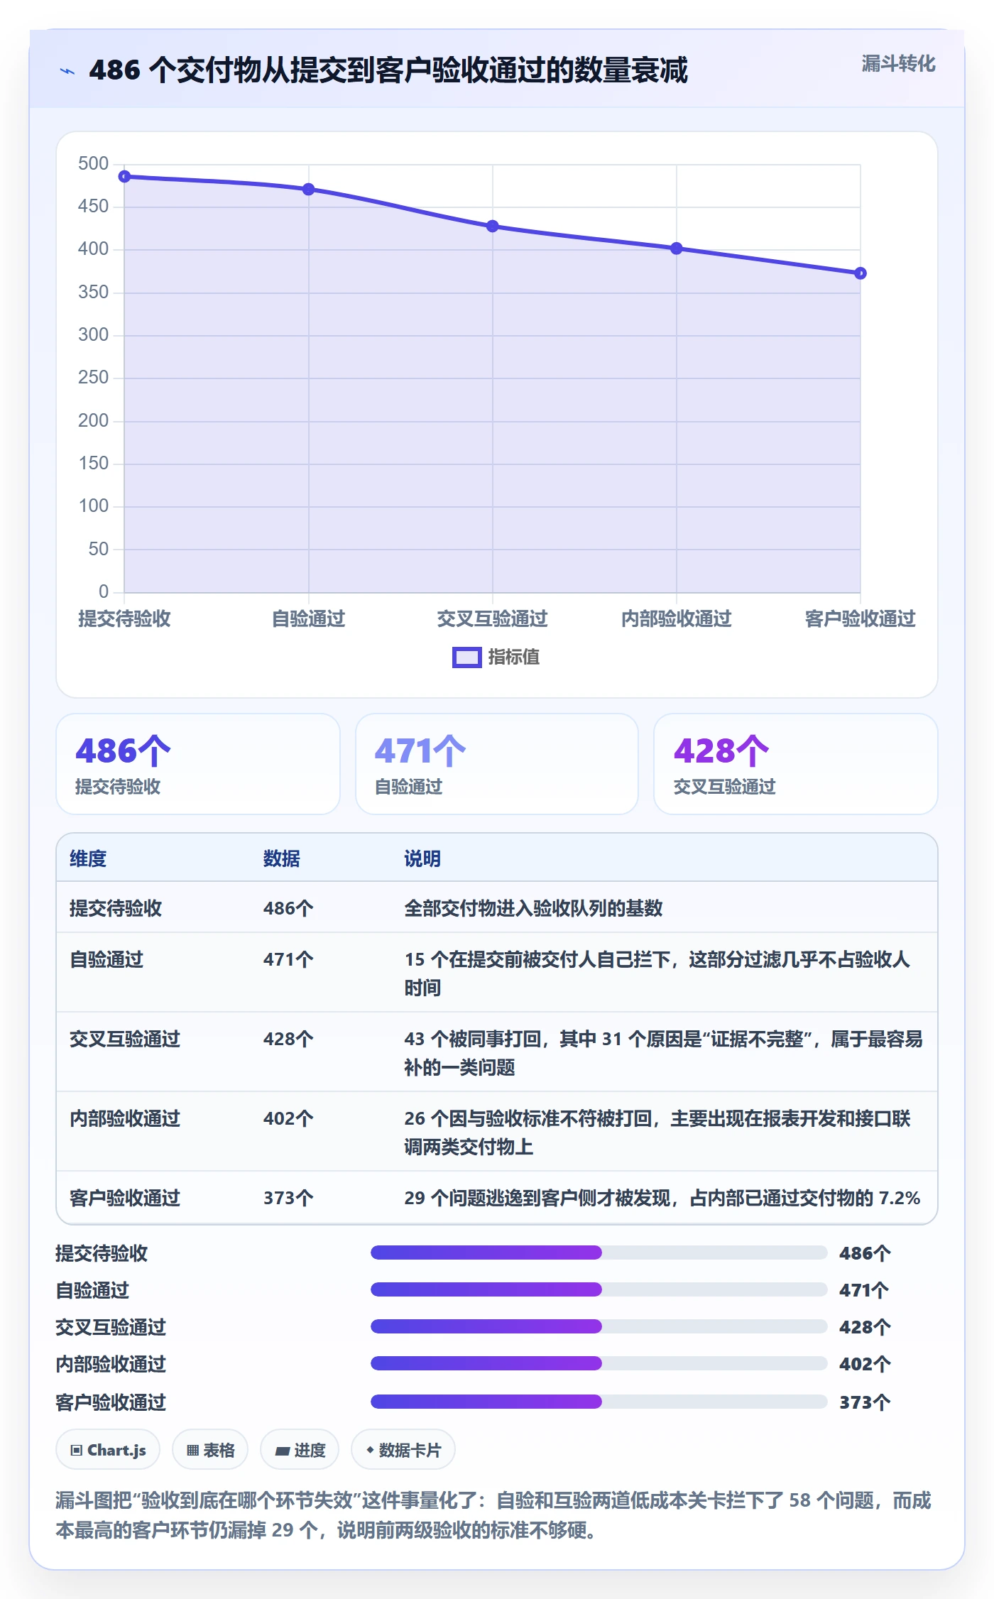Image resolution: width=994 pixels, height=1599 pixels.
Task: Click the 维度 column header
Action: (88, 858)
